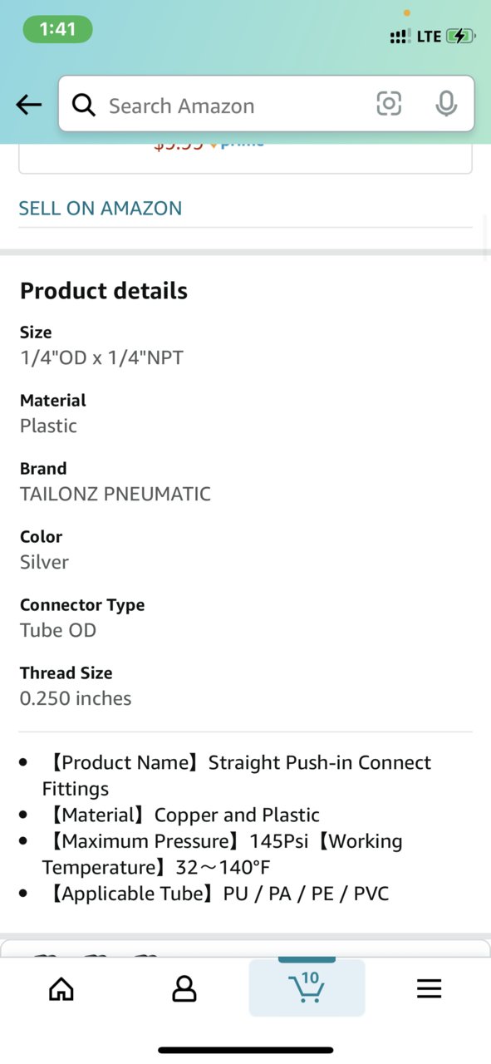The image size is (491, 1064).
Task: Tap the Straight Push-in Connect Fittings bullet
Action: 237,776
